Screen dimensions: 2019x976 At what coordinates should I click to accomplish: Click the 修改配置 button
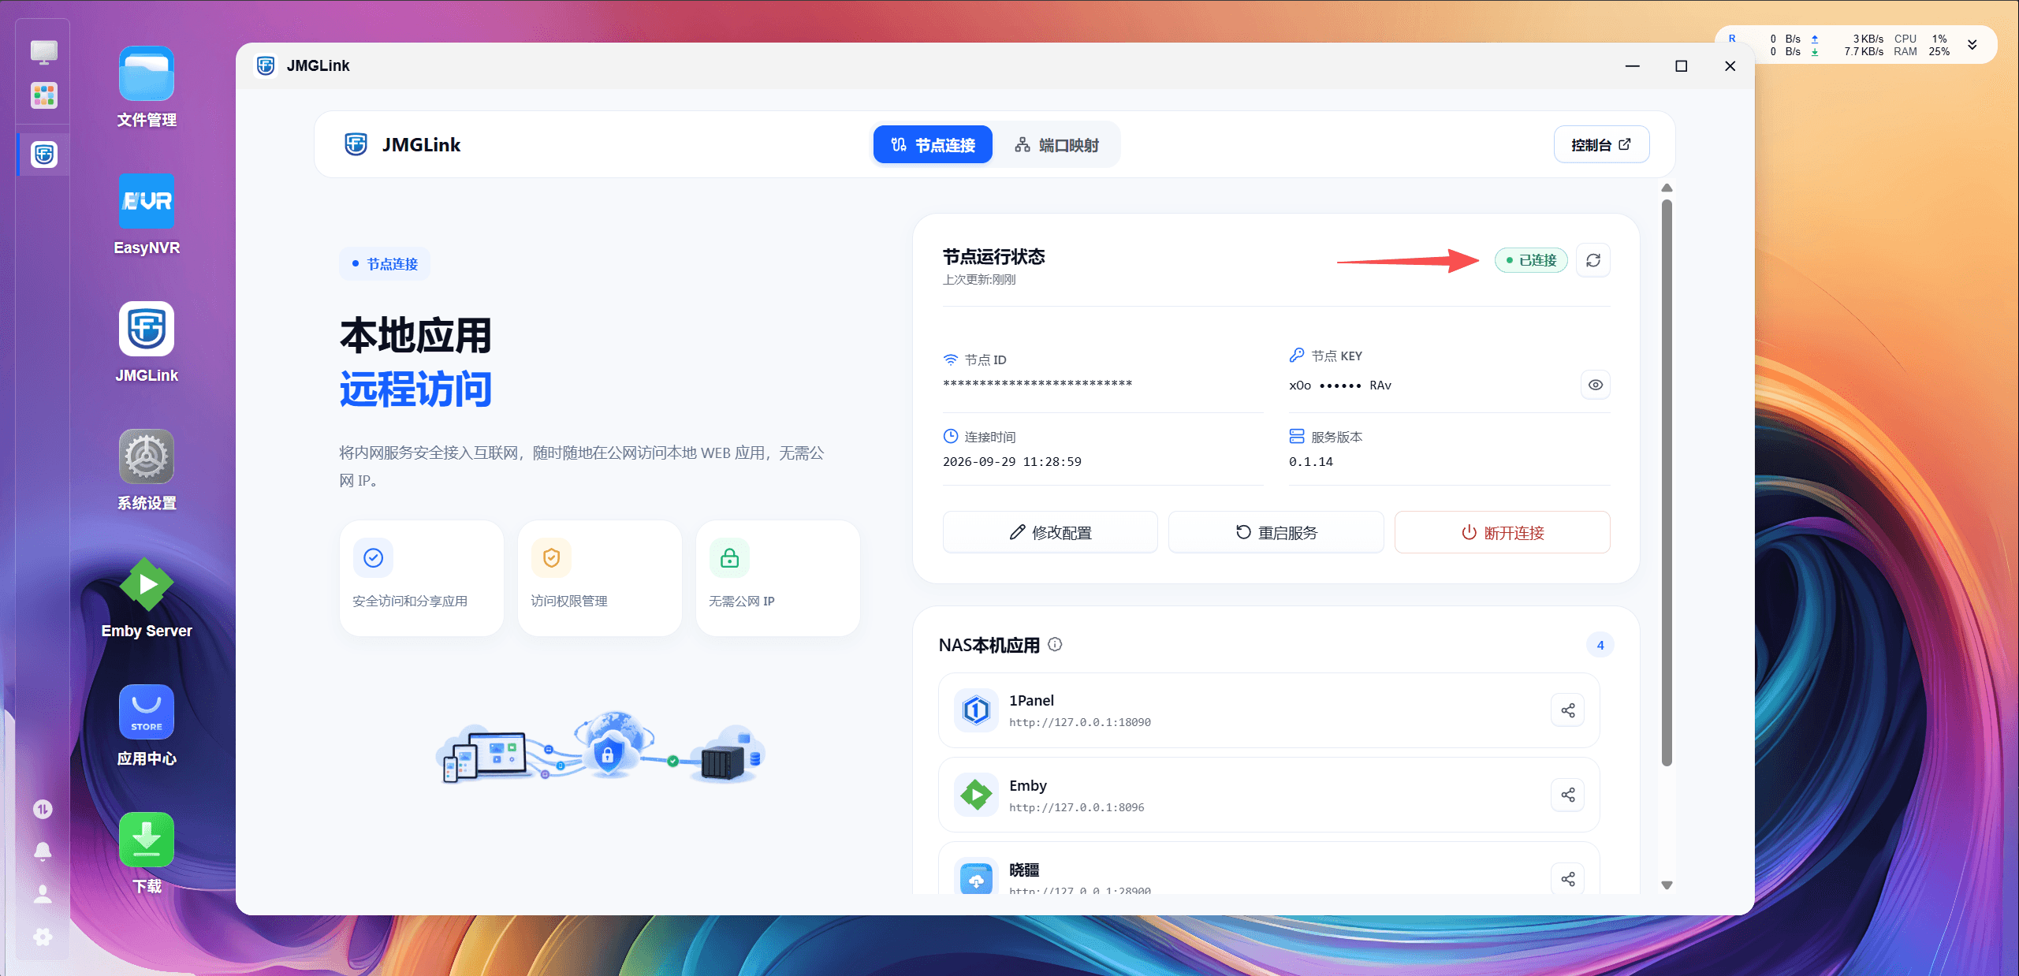coord(1050,533)
